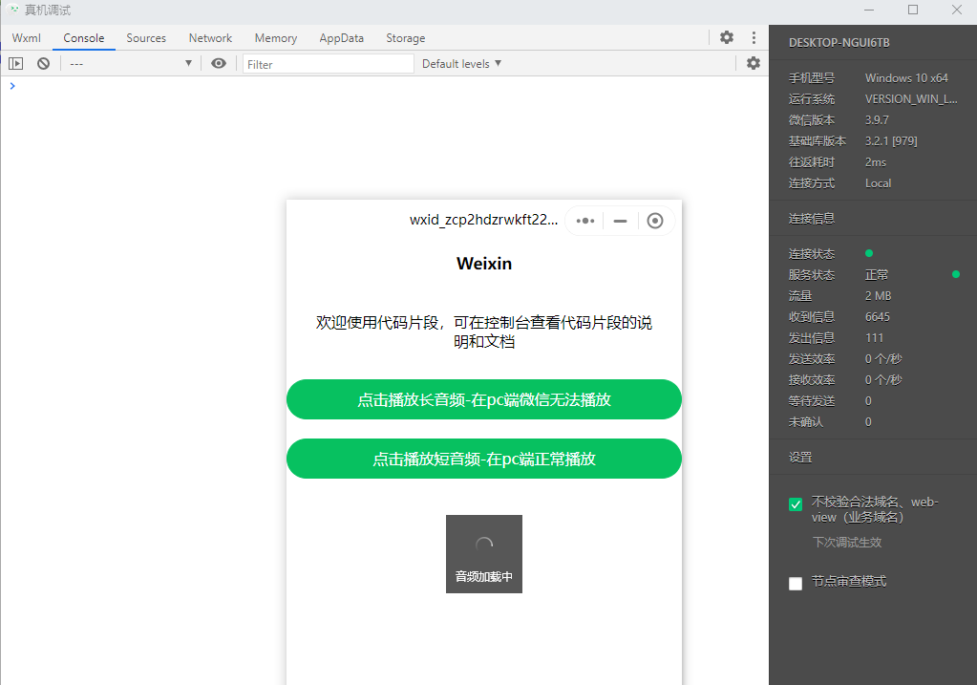Click the Weixin page title
Screen dimensions: 977x685
(484, 264)
